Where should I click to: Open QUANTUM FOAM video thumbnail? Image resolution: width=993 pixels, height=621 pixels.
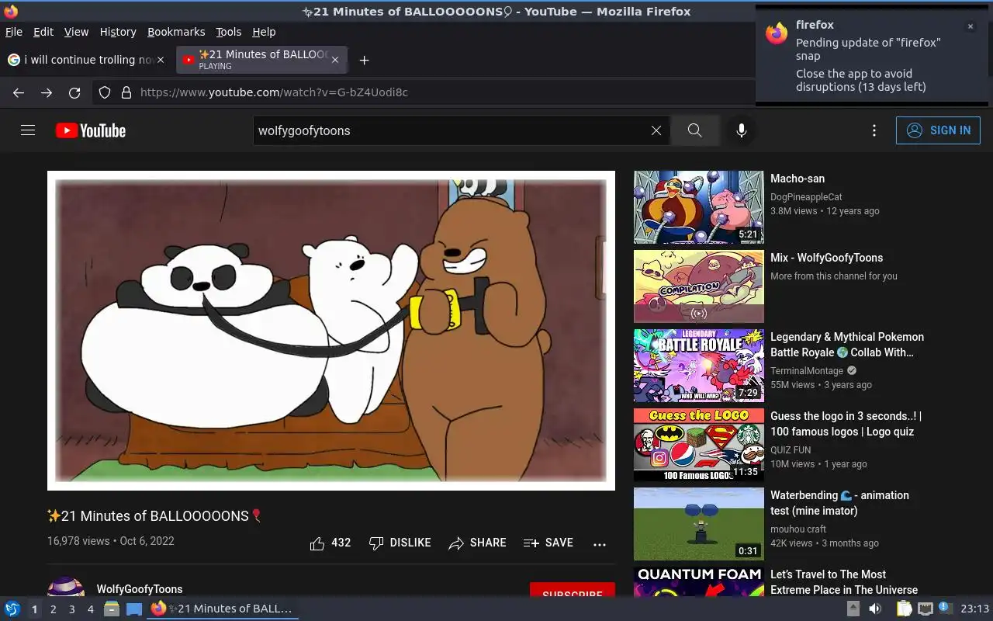point(699,581)
